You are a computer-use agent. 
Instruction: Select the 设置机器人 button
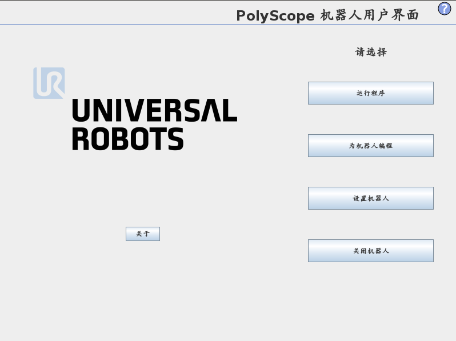[371, 198]
